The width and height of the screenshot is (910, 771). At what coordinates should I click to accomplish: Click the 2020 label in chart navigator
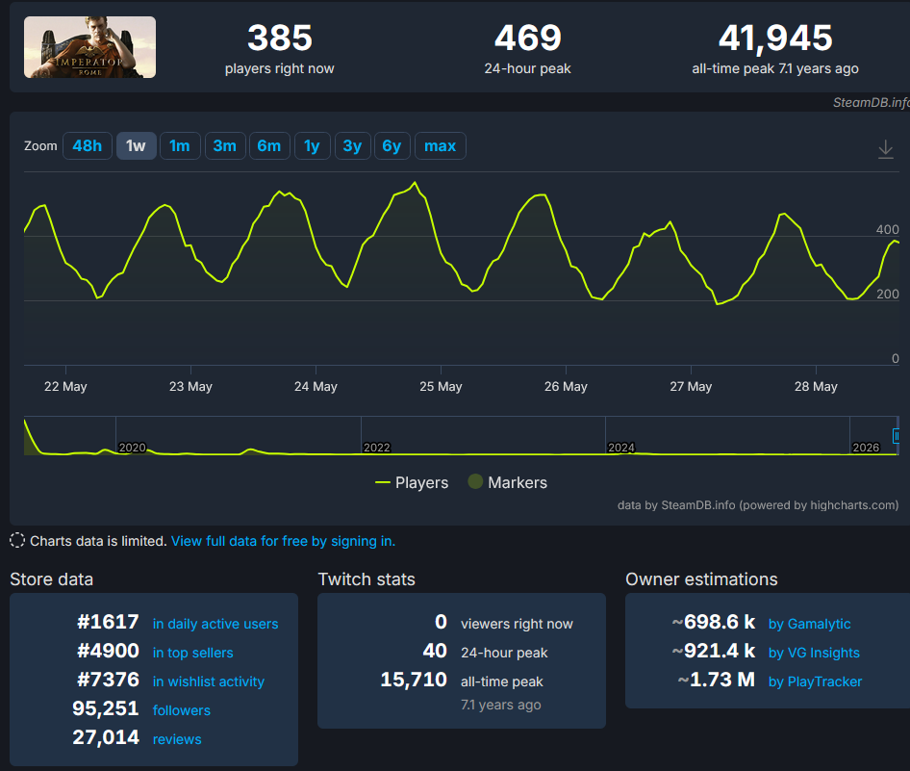point(133,448)
